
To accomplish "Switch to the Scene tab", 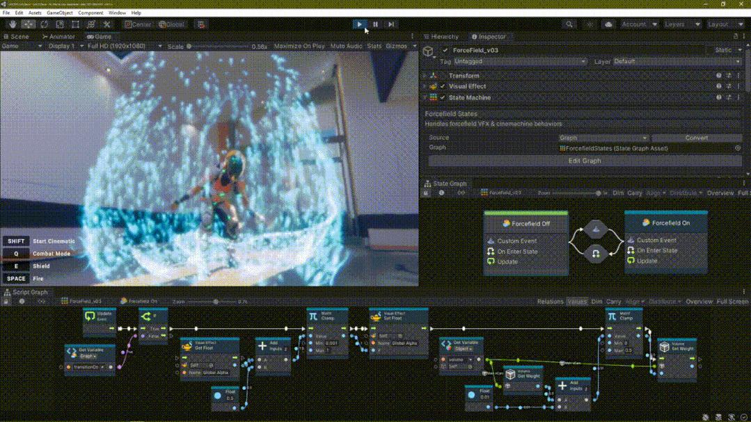I will point(17,37).
